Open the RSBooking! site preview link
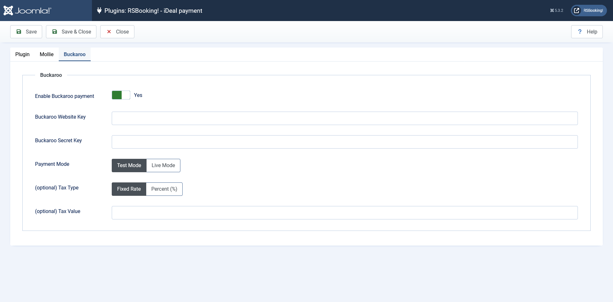 [589, 11]
